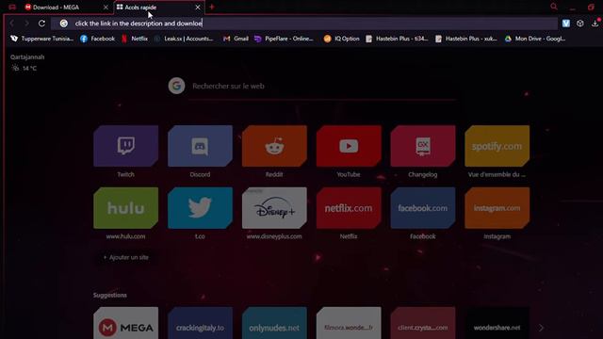Open the MEGA suggestion tile

pyautogui.click(x=125, y=323)
